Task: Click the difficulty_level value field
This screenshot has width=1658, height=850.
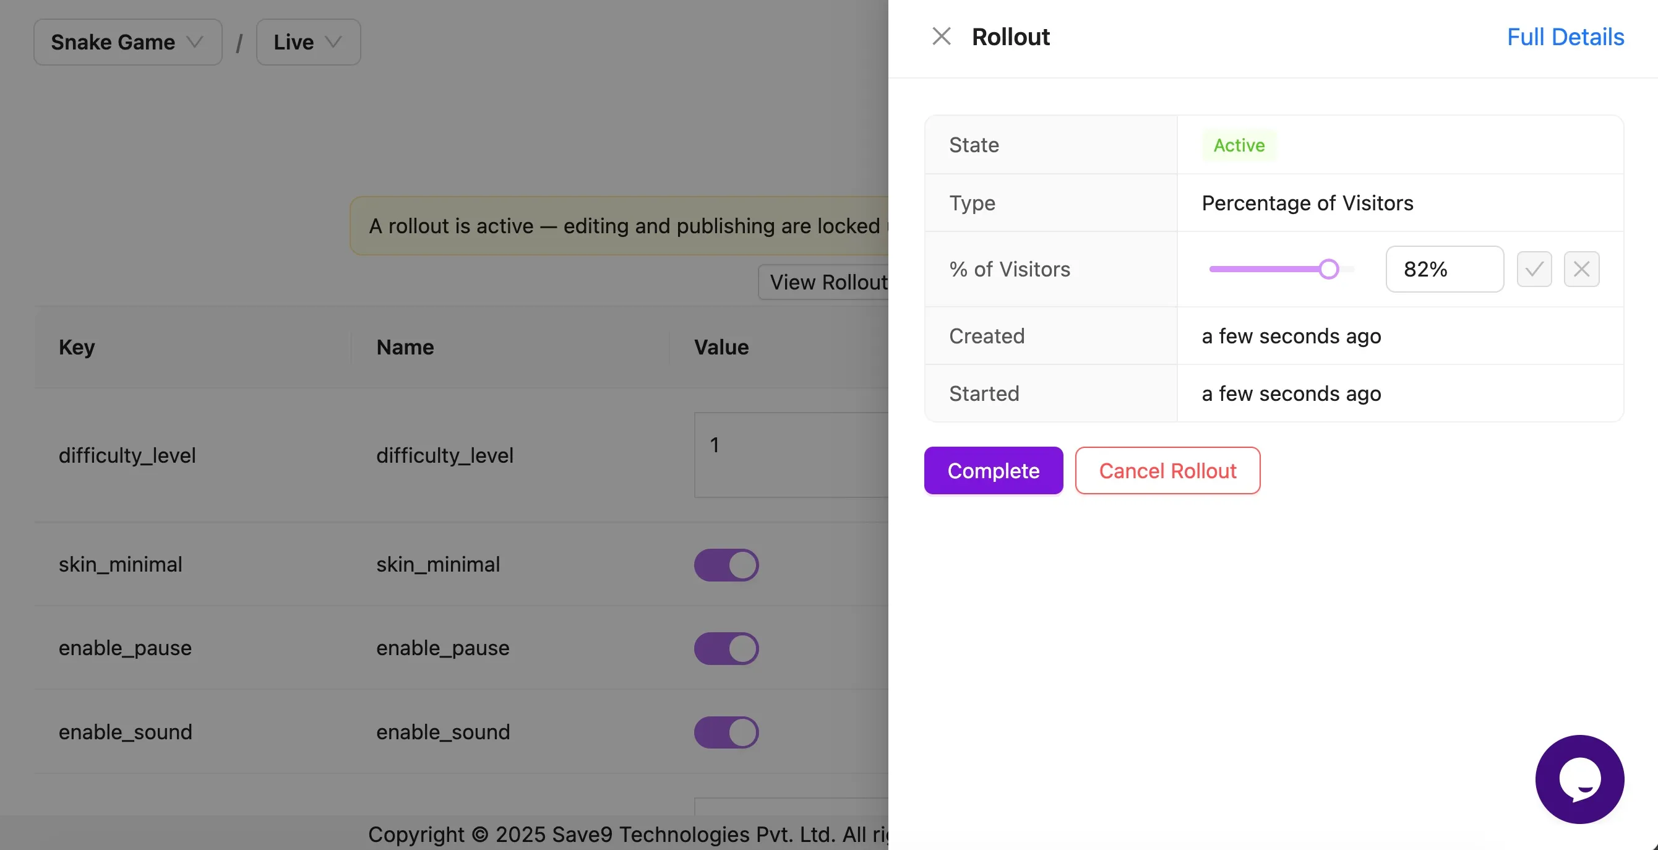Action: (792, 455)
